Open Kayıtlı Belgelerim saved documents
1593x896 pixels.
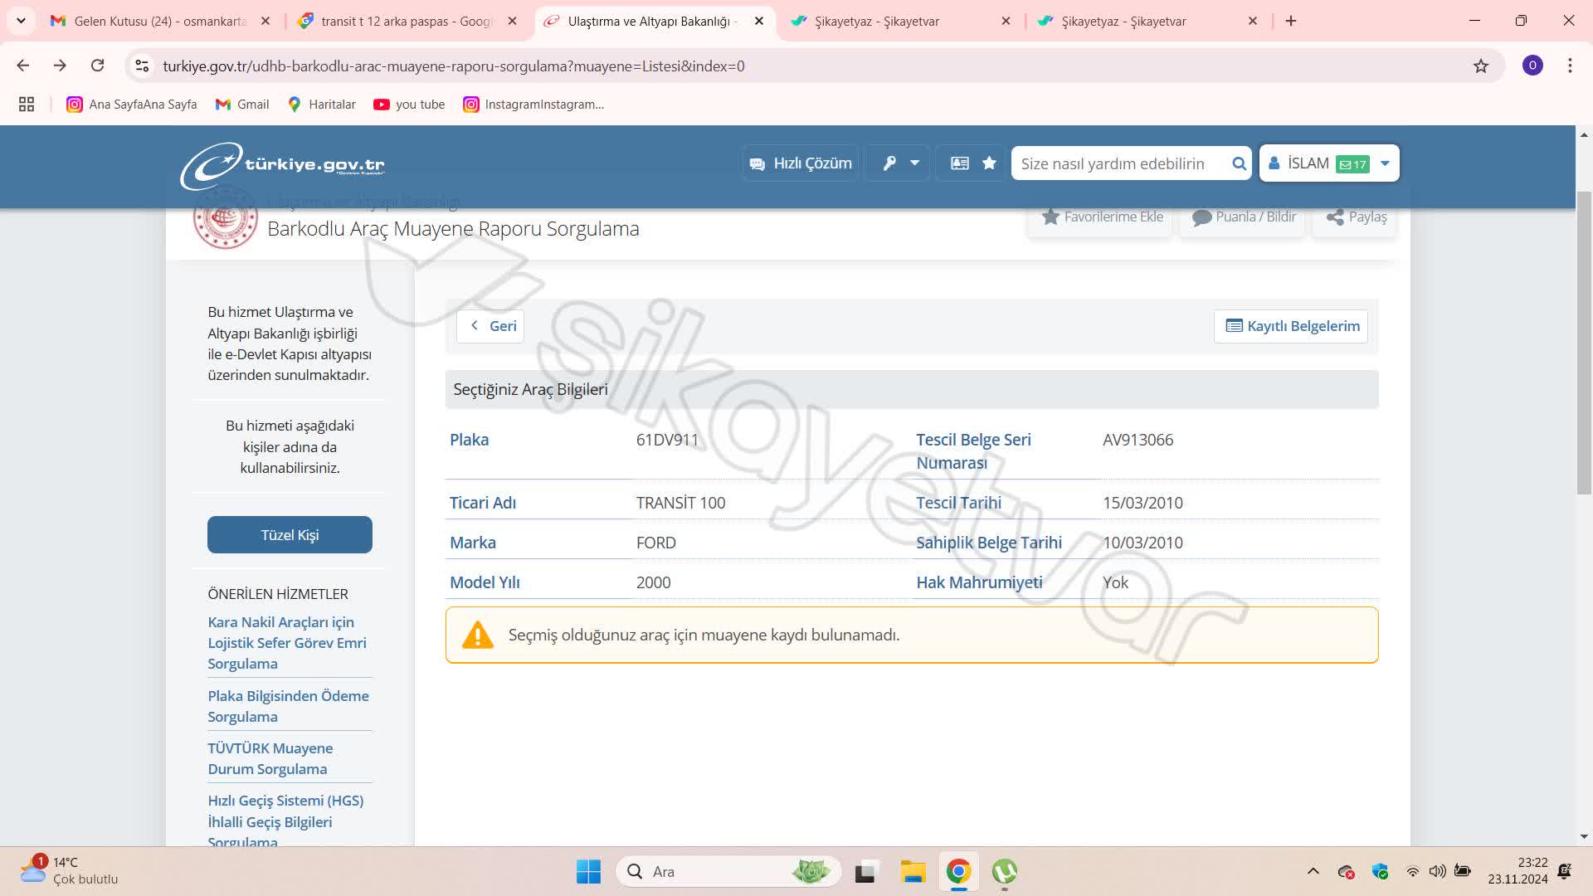pos(1292,326)
